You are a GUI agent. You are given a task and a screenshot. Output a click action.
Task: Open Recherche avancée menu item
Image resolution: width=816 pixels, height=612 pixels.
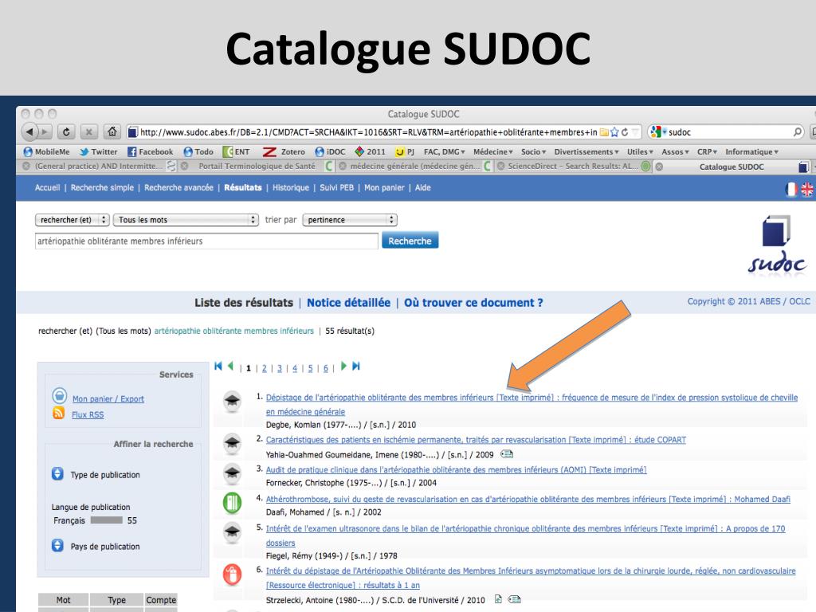point(178,187)
